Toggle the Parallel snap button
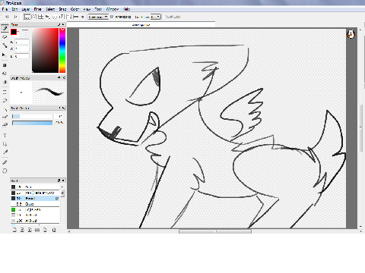Screen dimensions: 365x273 [33, 17]
